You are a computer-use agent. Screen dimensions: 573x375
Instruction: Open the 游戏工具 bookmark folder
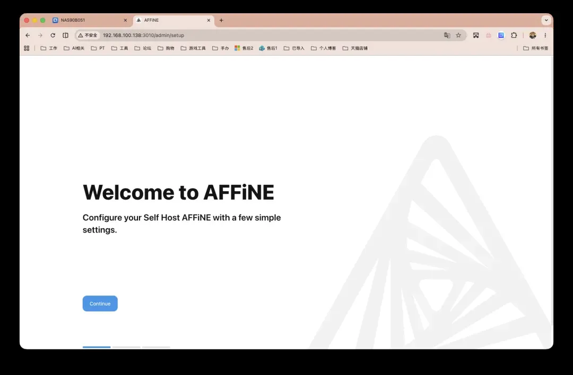pos(193,48)
